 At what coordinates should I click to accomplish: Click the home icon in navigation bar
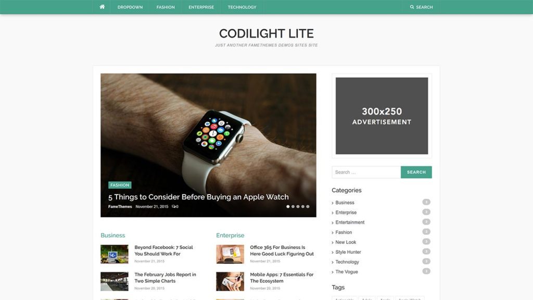click(x=102, y=7)
